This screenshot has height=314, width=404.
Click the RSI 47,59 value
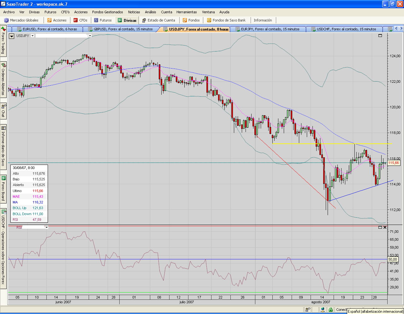pos(37,220)
